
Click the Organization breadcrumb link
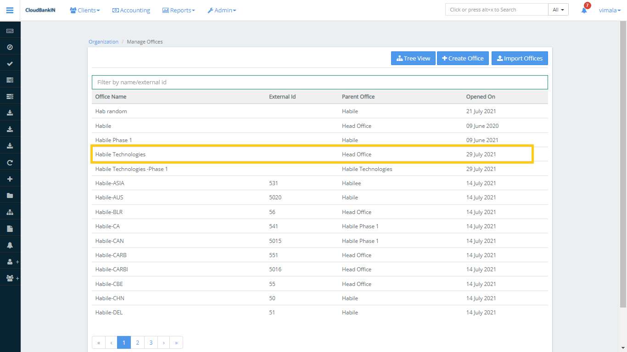(103, 42)
